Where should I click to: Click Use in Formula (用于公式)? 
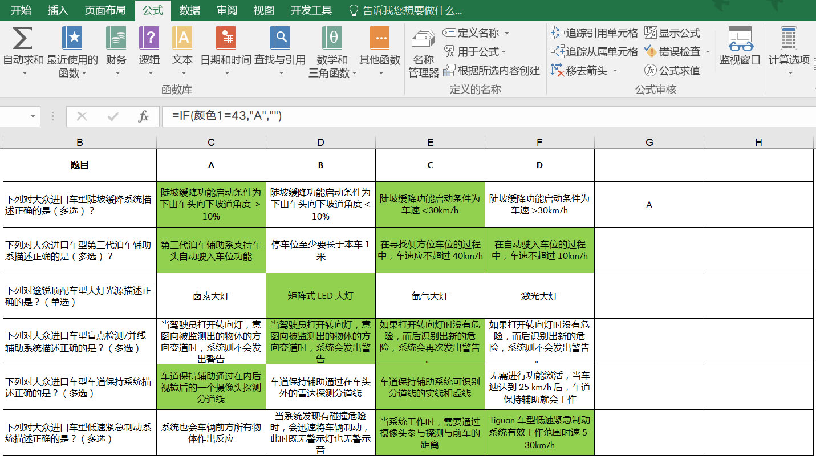tap(478, 52)
